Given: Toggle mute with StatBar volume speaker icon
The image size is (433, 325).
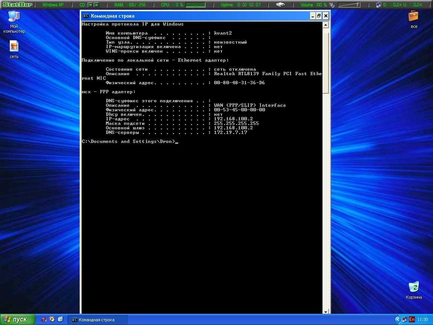Looking at the screenshot, I should [332, 5].
